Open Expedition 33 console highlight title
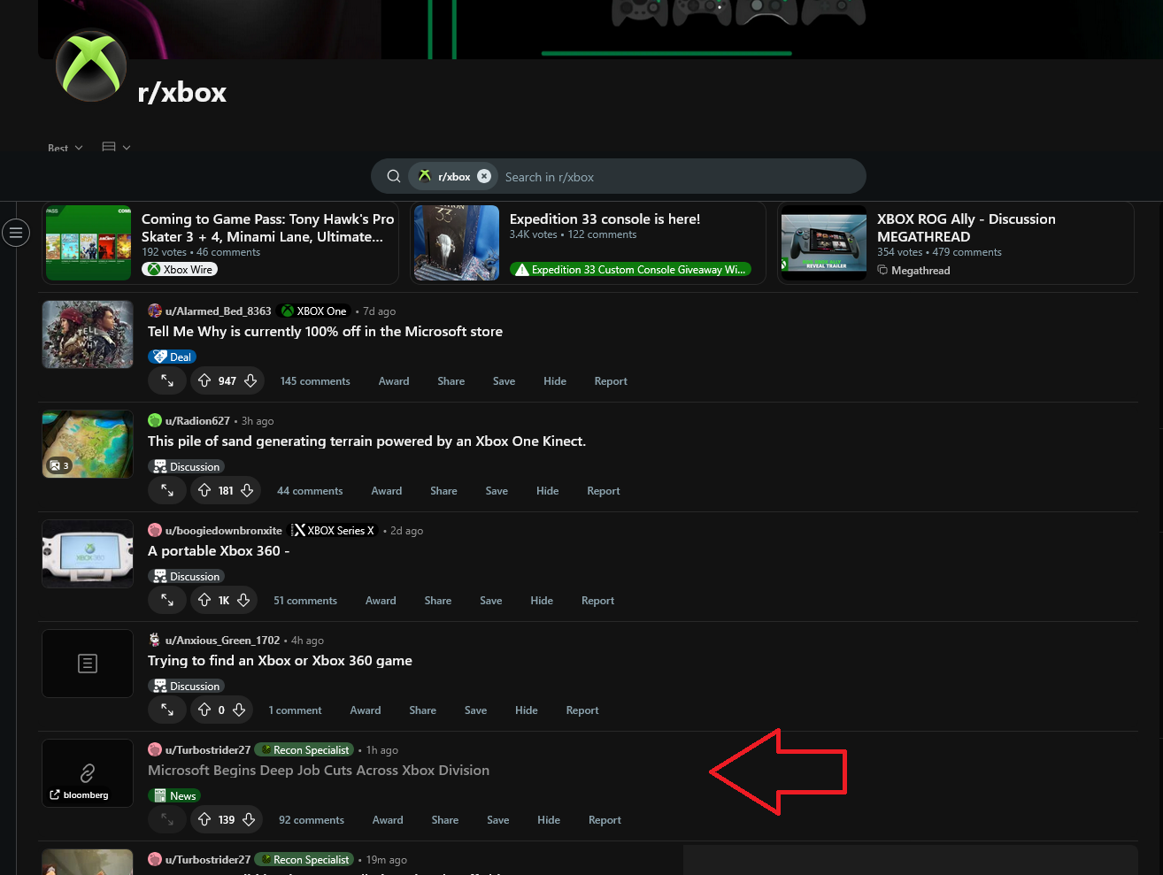1163x875 pixels. [605, 219]
